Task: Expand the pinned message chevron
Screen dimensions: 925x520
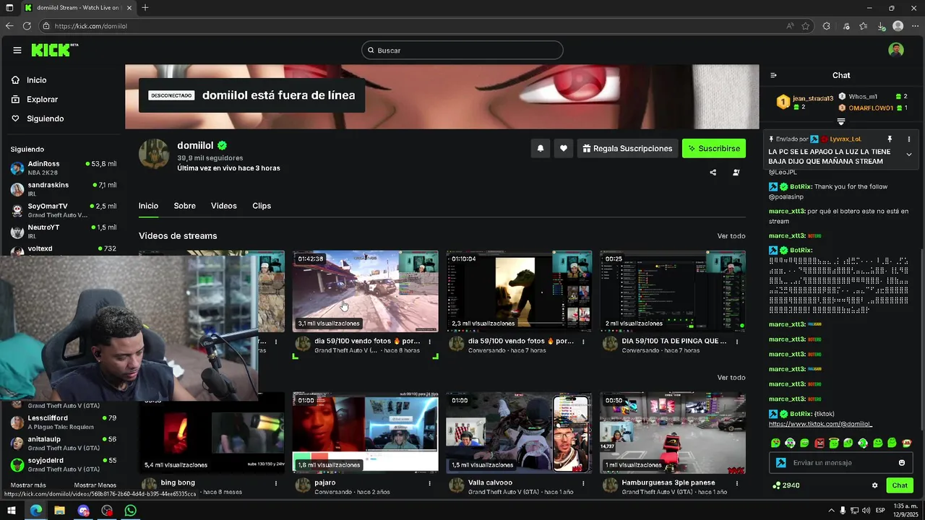Action: [909, 155]
